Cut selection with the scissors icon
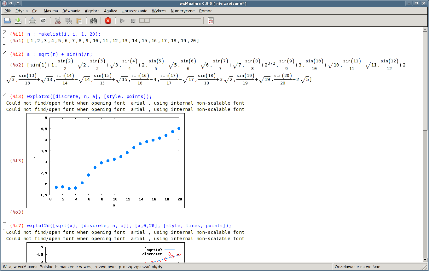Screen dimensions: 429x271 [58, 21]
